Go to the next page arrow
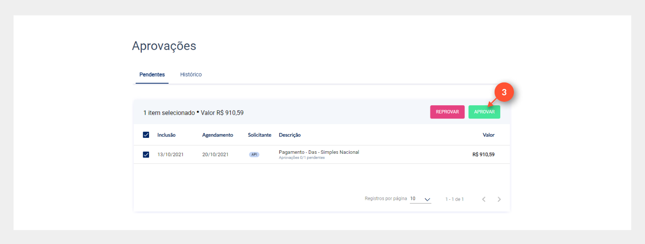 (x=499, y=199)
